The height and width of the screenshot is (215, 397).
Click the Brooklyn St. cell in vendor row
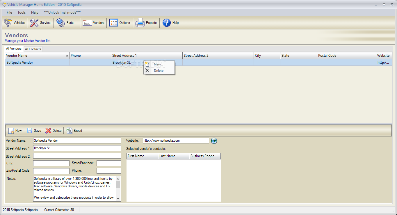147,63
